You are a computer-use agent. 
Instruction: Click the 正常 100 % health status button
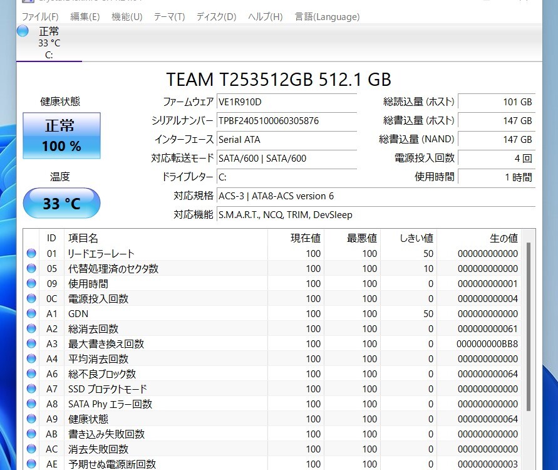click(61, 136)
